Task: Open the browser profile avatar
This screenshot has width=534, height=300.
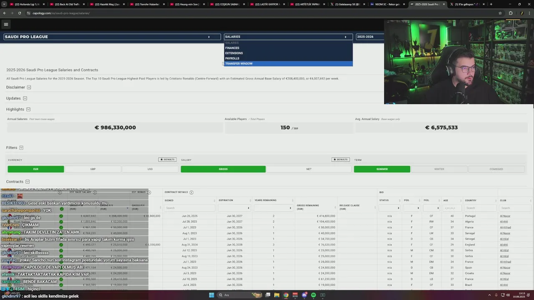Action: tap(521, 13)
